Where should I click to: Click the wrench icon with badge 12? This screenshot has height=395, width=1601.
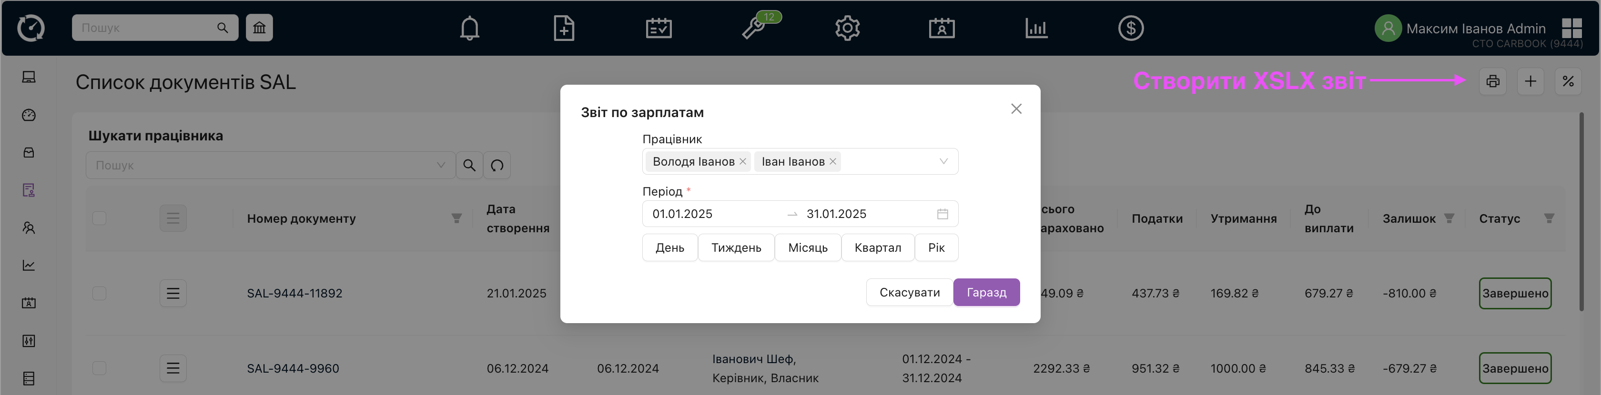(754, 29)
